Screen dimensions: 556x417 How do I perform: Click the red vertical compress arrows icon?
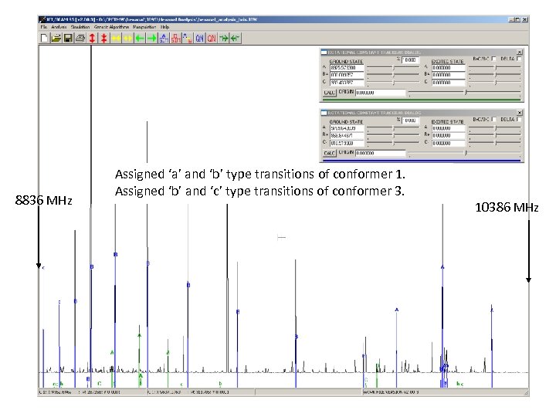[104, 39]
